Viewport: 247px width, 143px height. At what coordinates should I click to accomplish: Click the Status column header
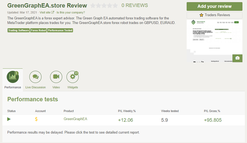click(x=11, y=111)
